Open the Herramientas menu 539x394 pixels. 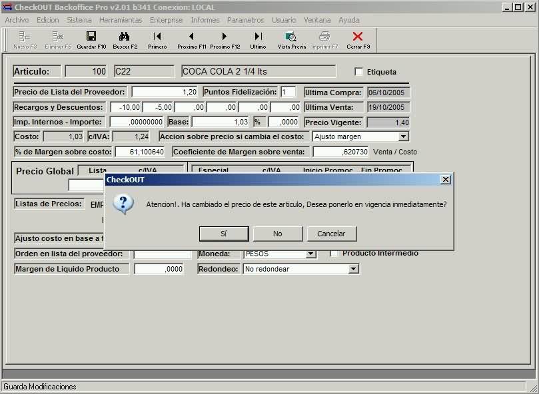[121, 20]
